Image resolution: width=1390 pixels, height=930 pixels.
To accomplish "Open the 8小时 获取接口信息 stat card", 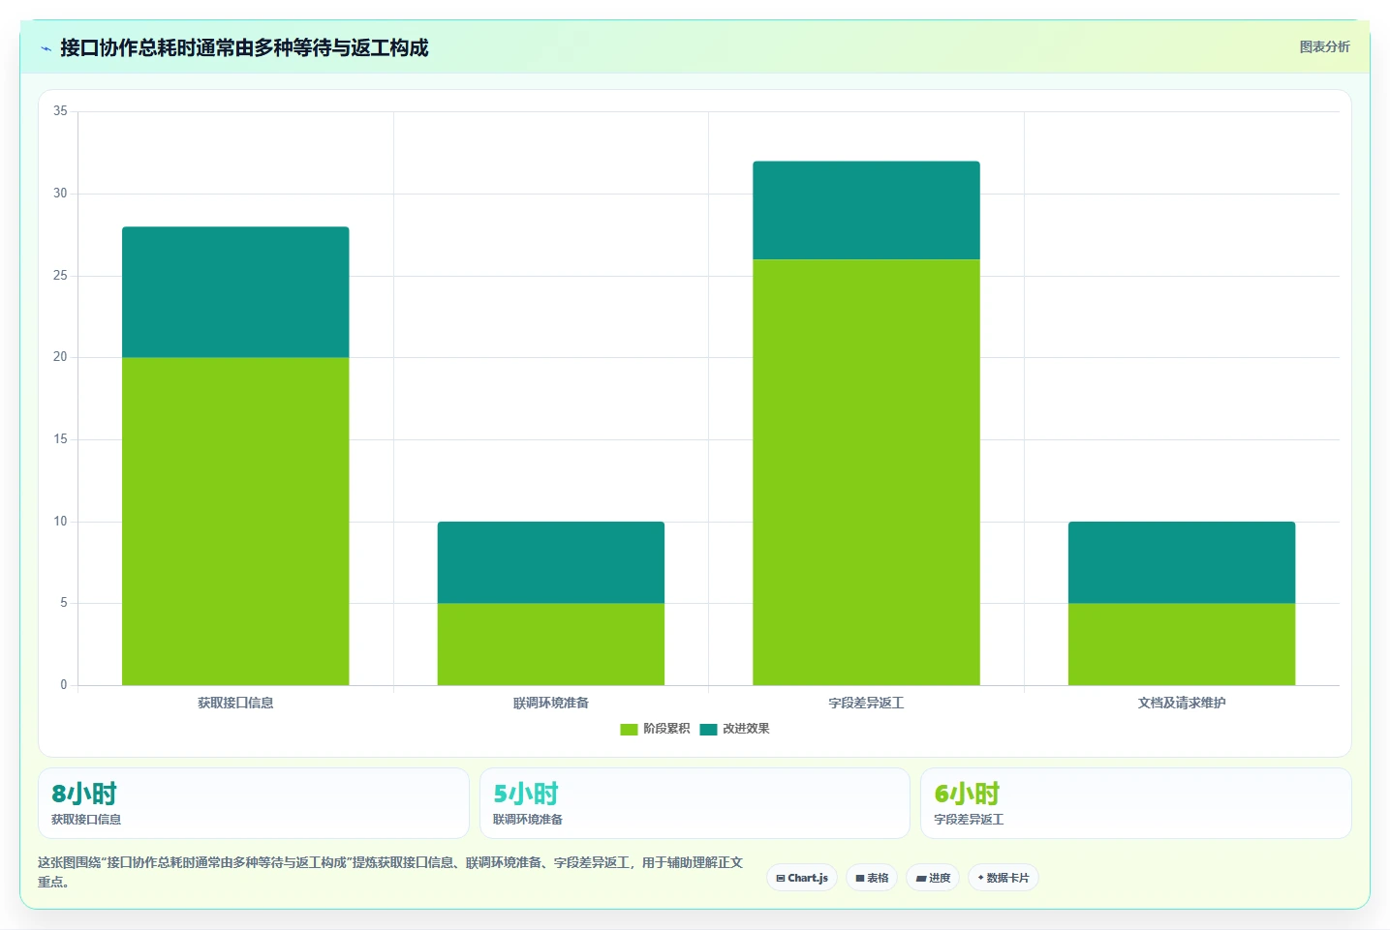I will click(x=254, y=803).
